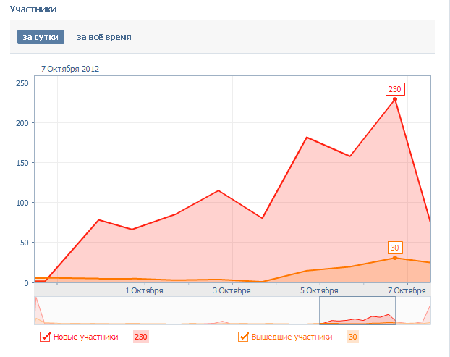This screenshot has height=357, width=450.
Task: Switch to the "за всё время" tab
Action: tap(104, 37)
